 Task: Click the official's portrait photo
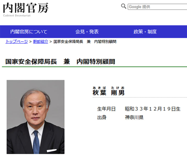(36, 117)
